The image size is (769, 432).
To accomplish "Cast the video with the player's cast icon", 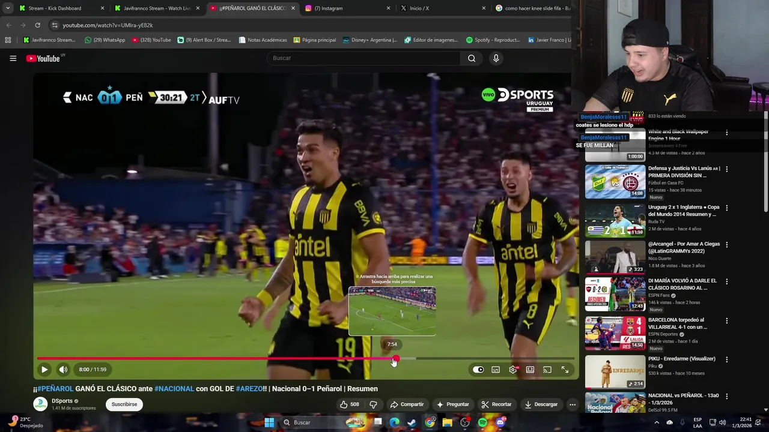I will tap(547, 370).
